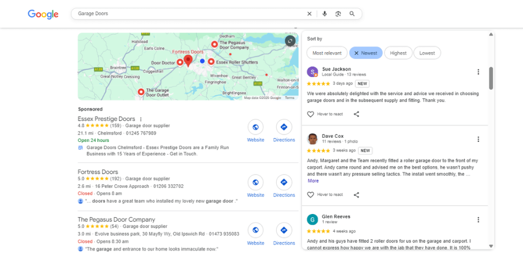The width and height of the screenshot is (523, 278).
Task: Open Glen Reeves's profile avatar
Action: click(x=313, y=219)
